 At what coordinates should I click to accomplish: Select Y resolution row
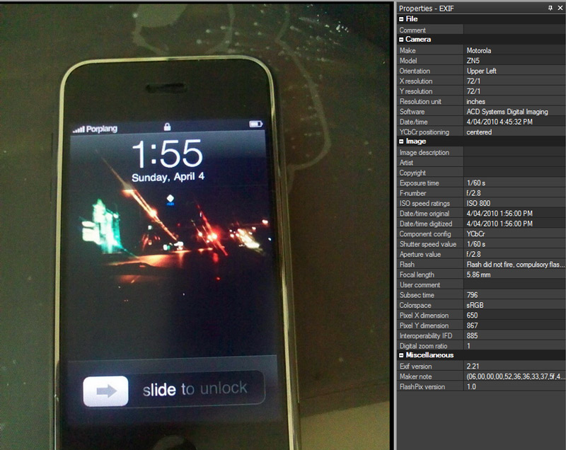(482, 91)
